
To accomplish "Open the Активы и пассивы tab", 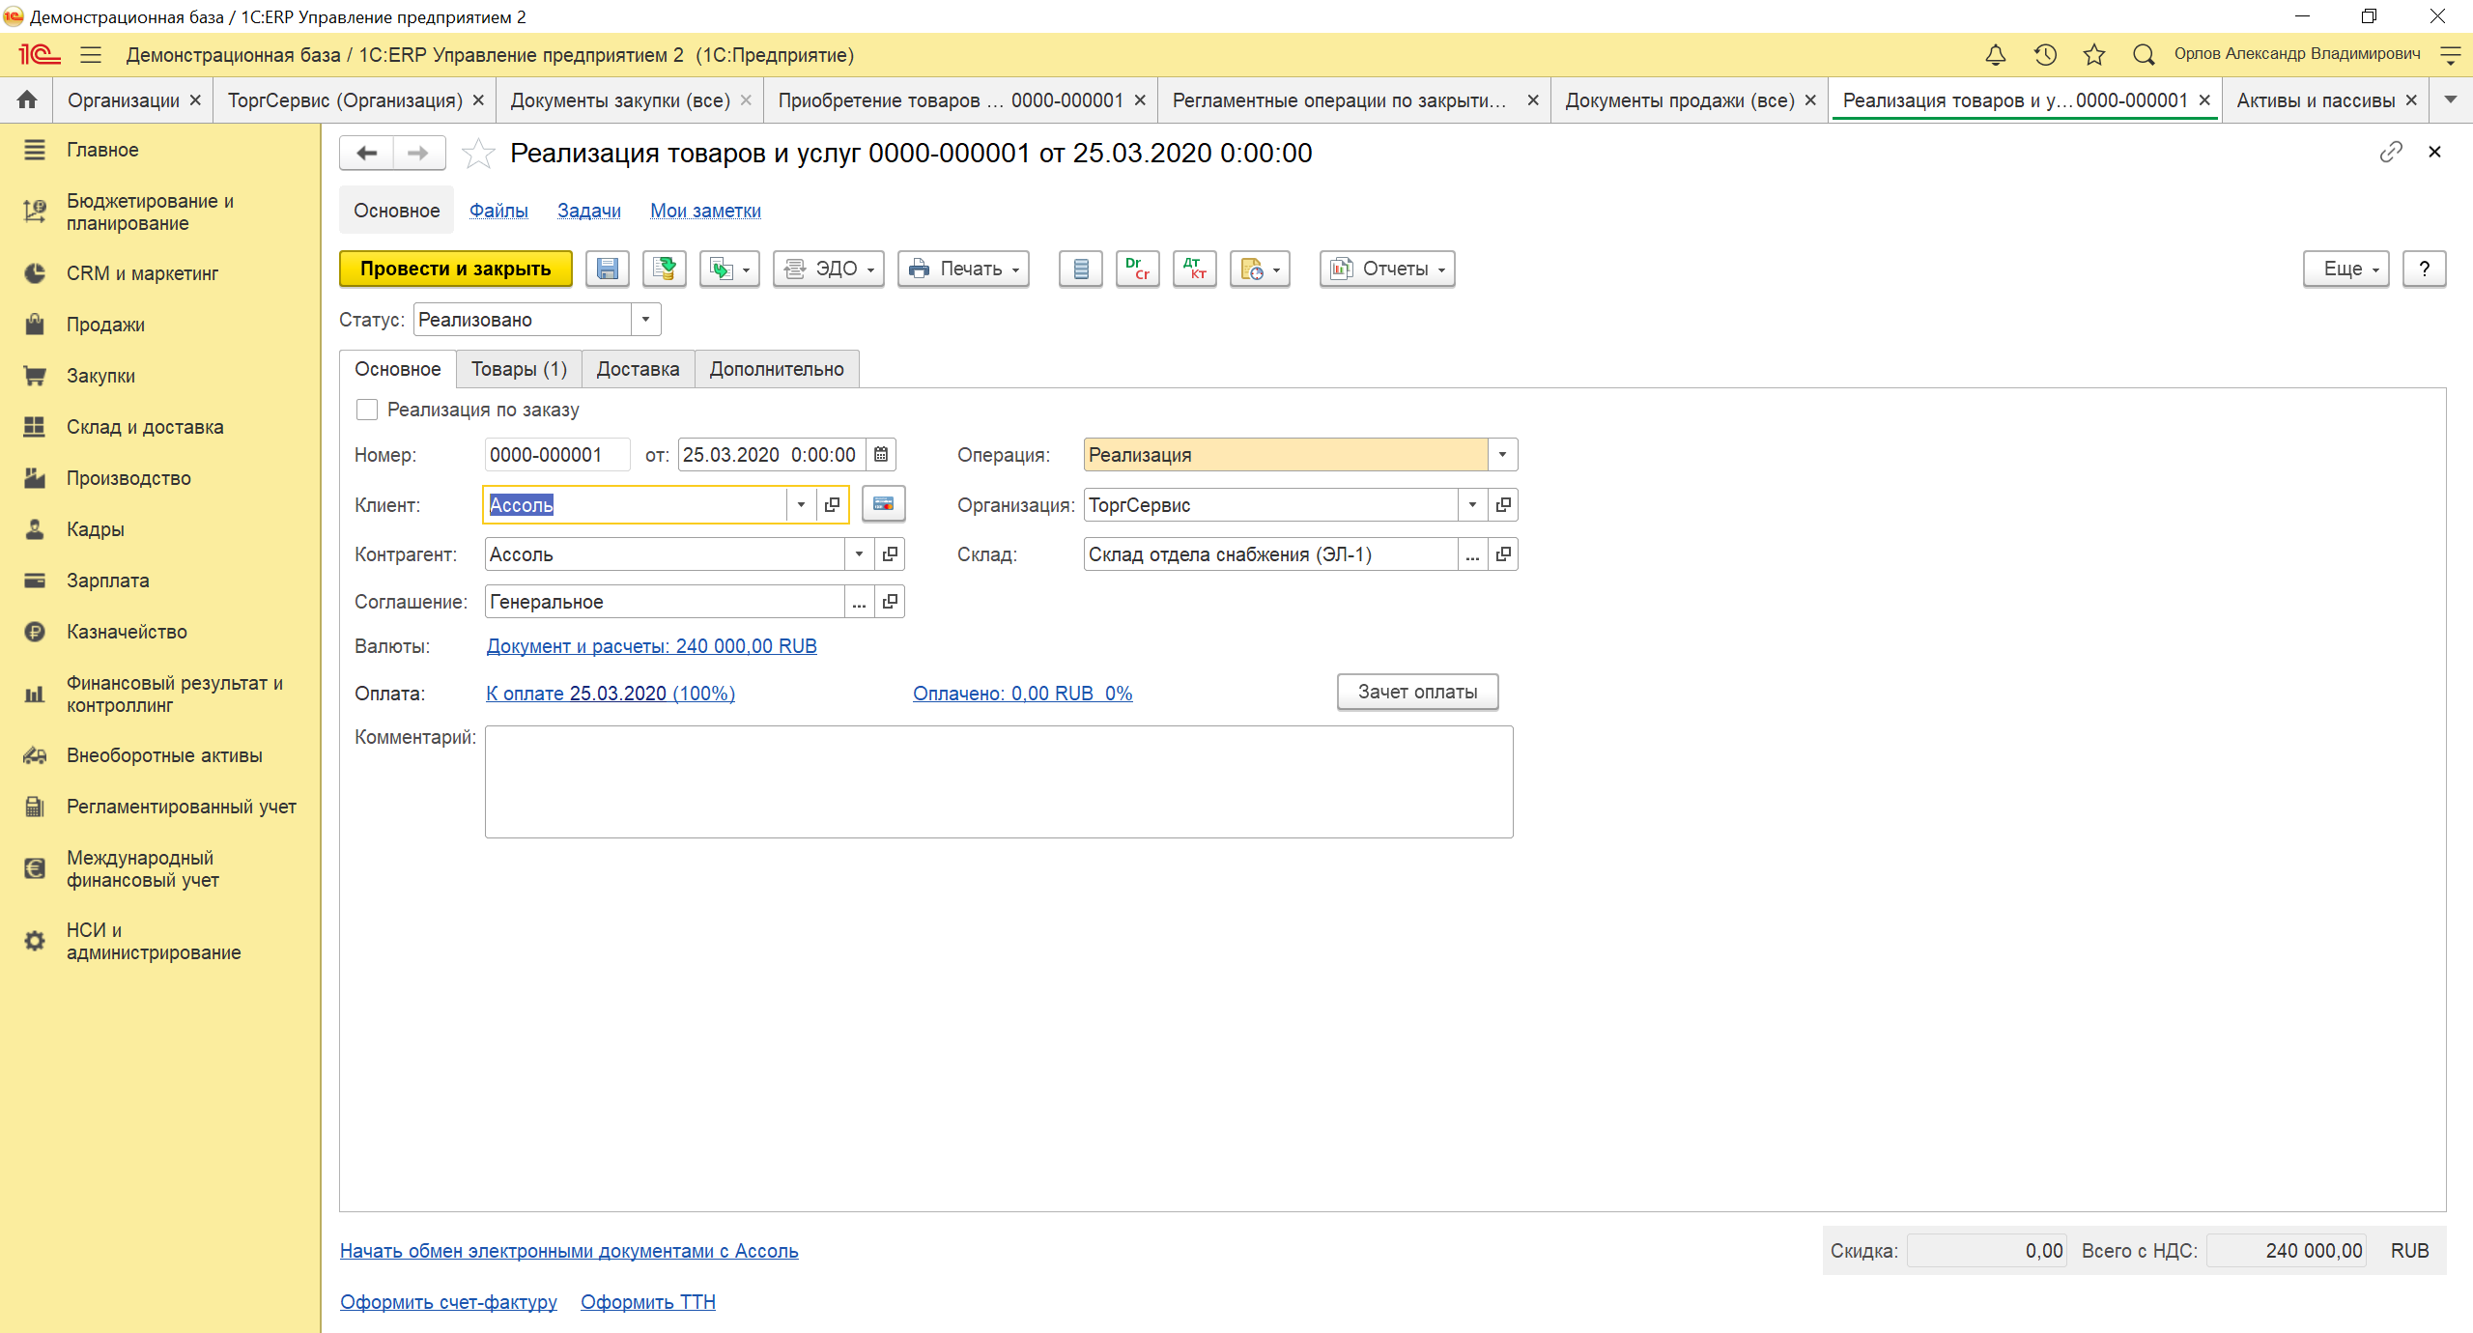I will (2316, 100).
